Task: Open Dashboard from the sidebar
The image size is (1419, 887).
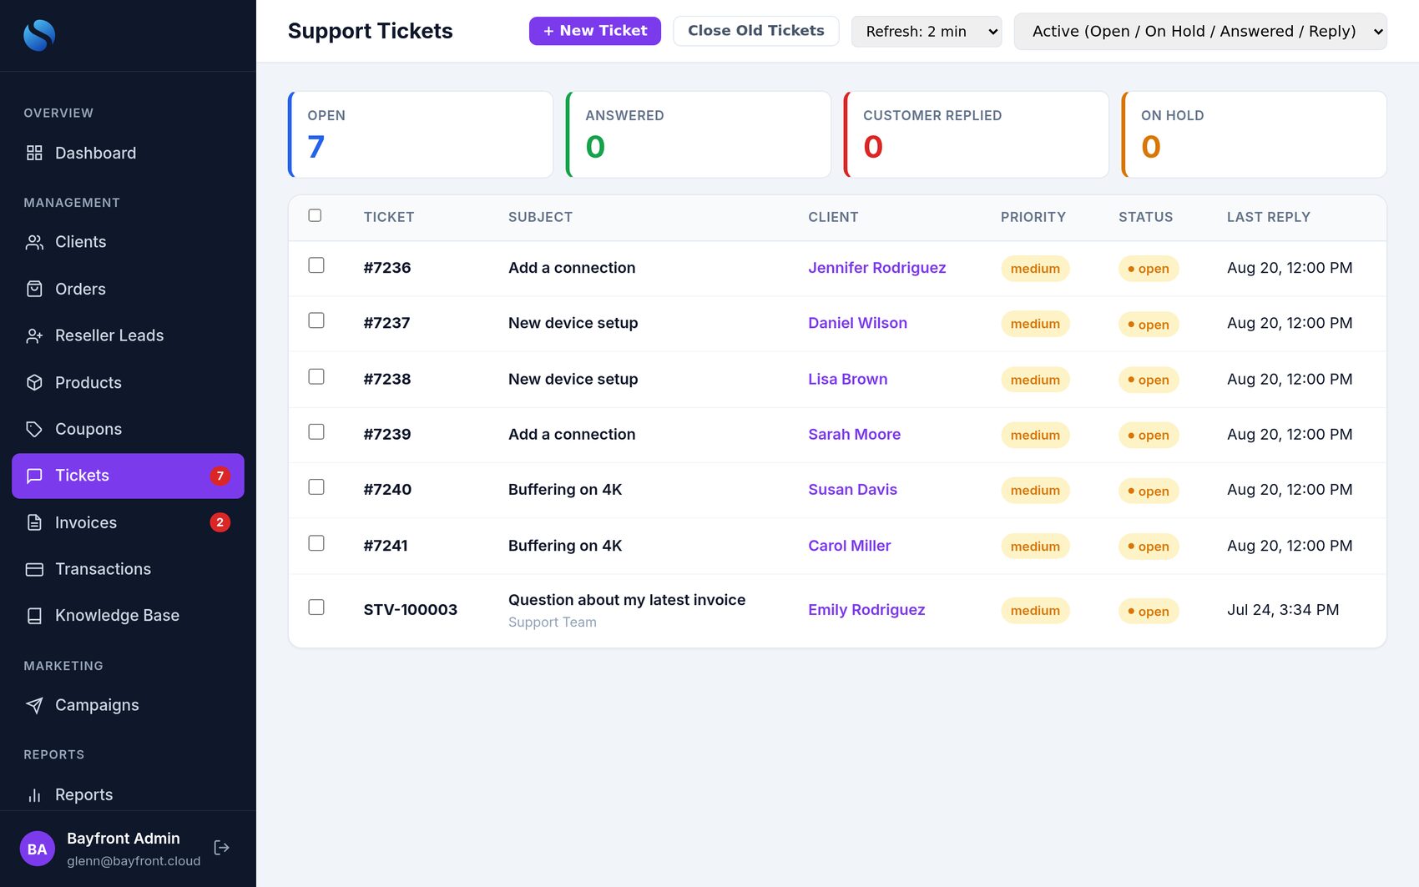Action: pos(128,153)
